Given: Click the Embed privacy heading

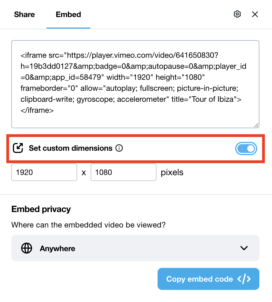Looking at the screenshot, I should pyautogui.click(x=41, y=209).
